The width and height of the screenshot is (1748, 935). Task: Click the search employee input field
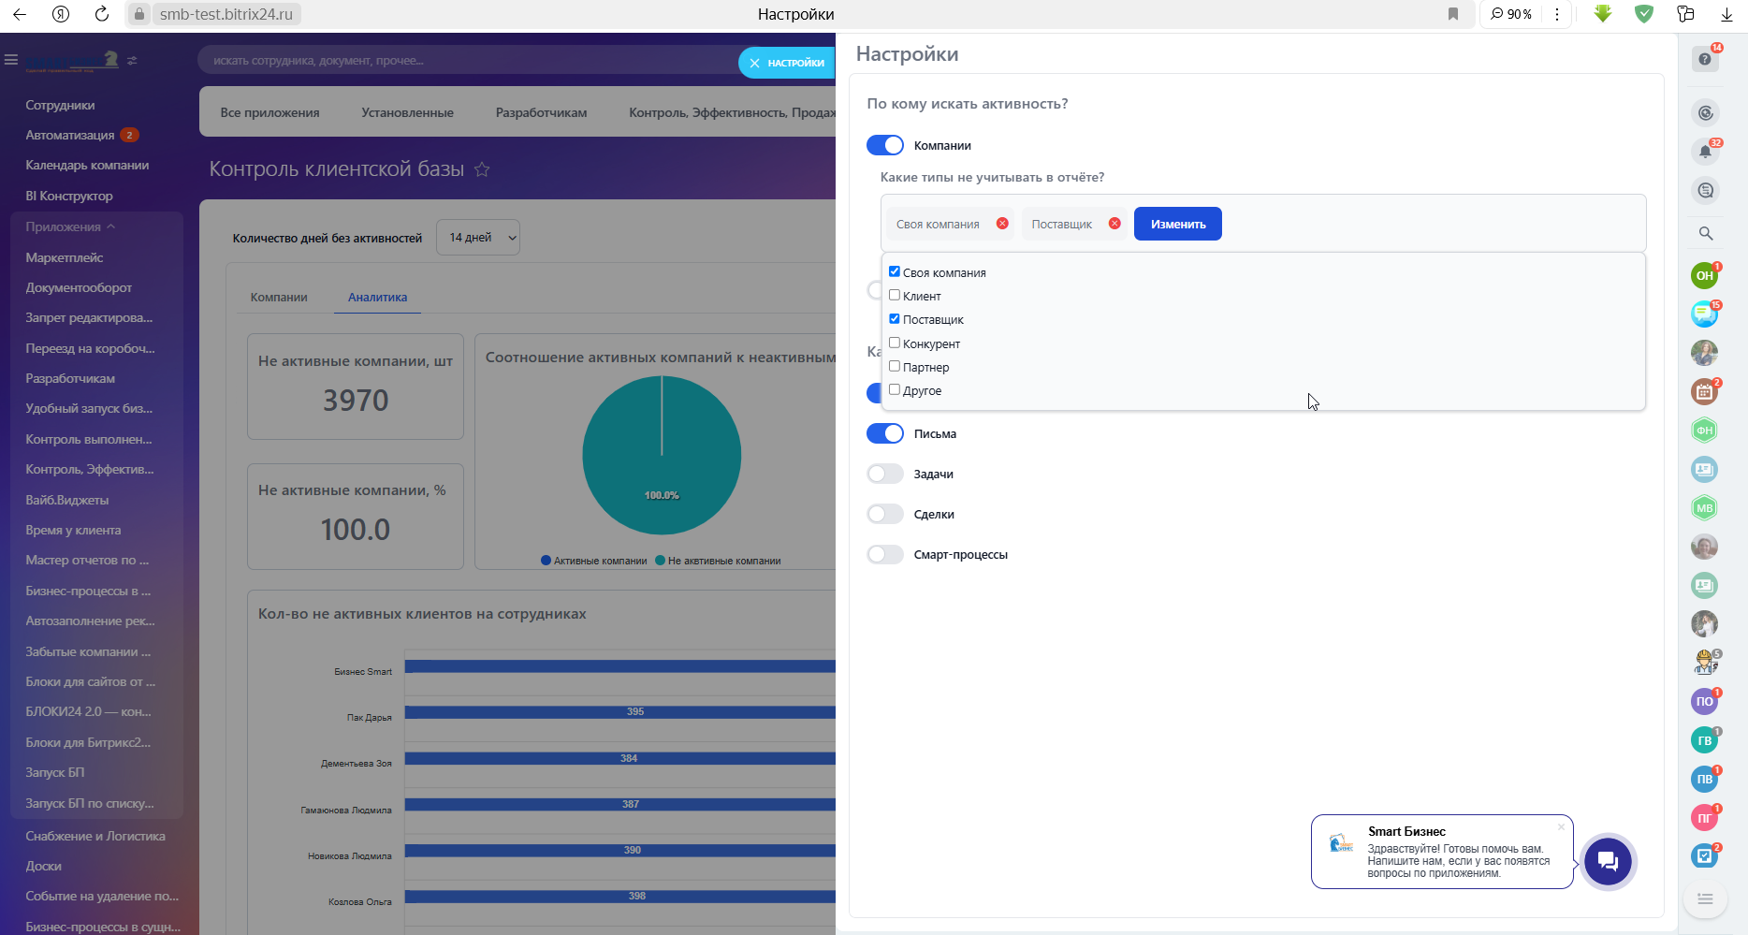point(468,61)
